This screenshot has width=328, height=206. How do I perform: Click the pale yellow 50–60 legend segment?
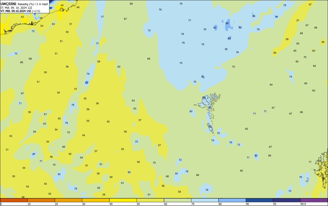[x=150, y=200]
